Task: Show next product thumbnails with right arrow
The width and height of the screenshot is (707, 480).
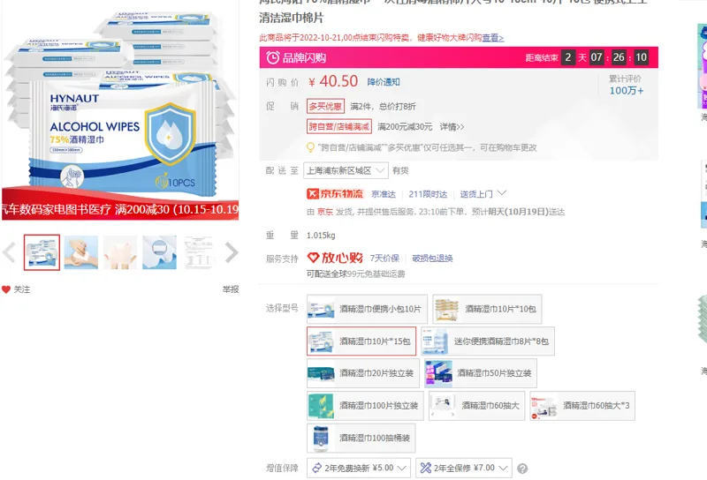Action: (x=232, y=252)
